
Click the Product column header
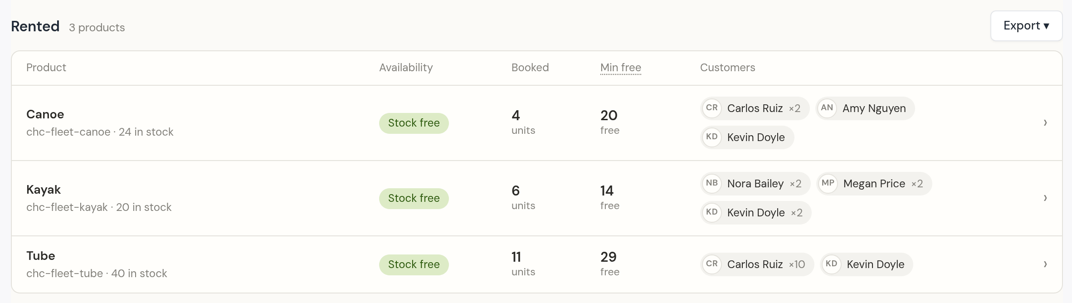click(x=46, y=68)
